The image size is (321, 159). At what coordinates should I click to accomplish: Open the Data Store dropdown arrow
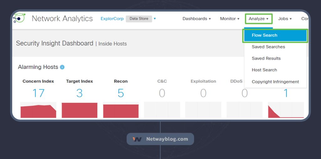click(x=155, y=19)
